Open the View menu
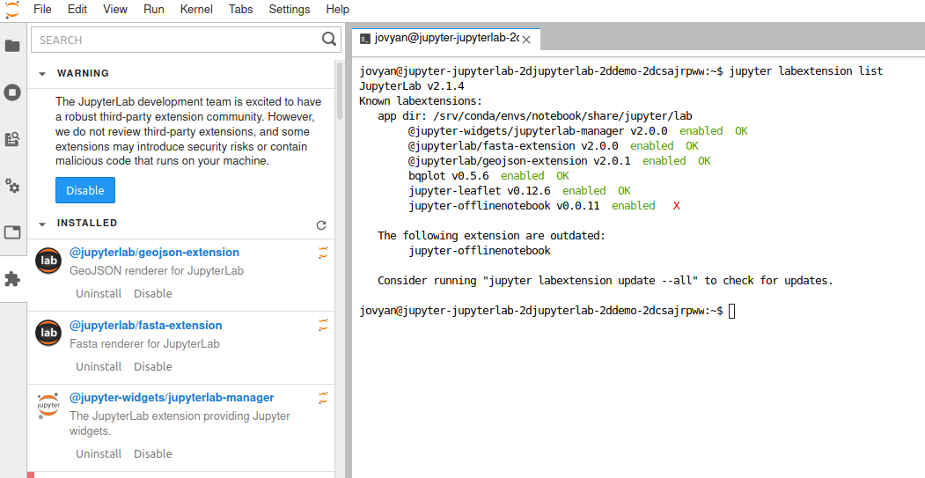Image resolution: width=925 pixels, height=478 pixels. pos(115,10)
